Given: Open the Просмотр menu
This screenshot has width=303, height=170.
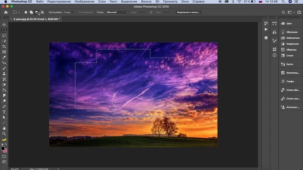Looking at the screenshot, I should click(x=170, y=1).
